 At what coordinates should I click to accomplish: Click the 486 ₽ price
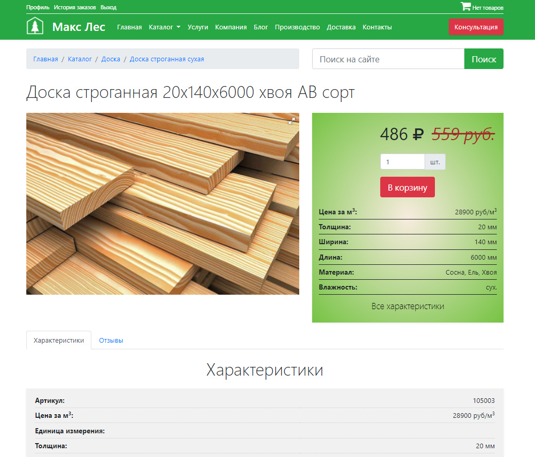pos(402,134)
